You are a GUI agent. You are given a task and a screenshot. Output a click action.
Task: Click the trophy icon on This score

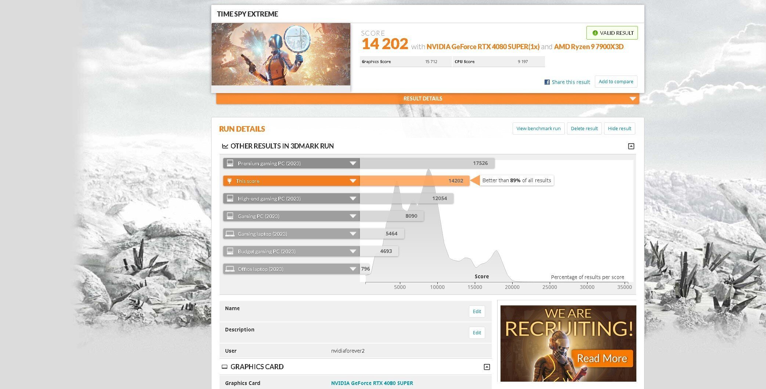(230, 181)
